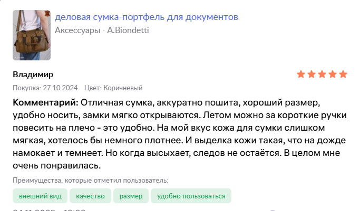The width and height of the screenshot is (360, 211).
Task: Click 'Преимущества, которые отметил пользователь' caption
Action: coord(91,181)
